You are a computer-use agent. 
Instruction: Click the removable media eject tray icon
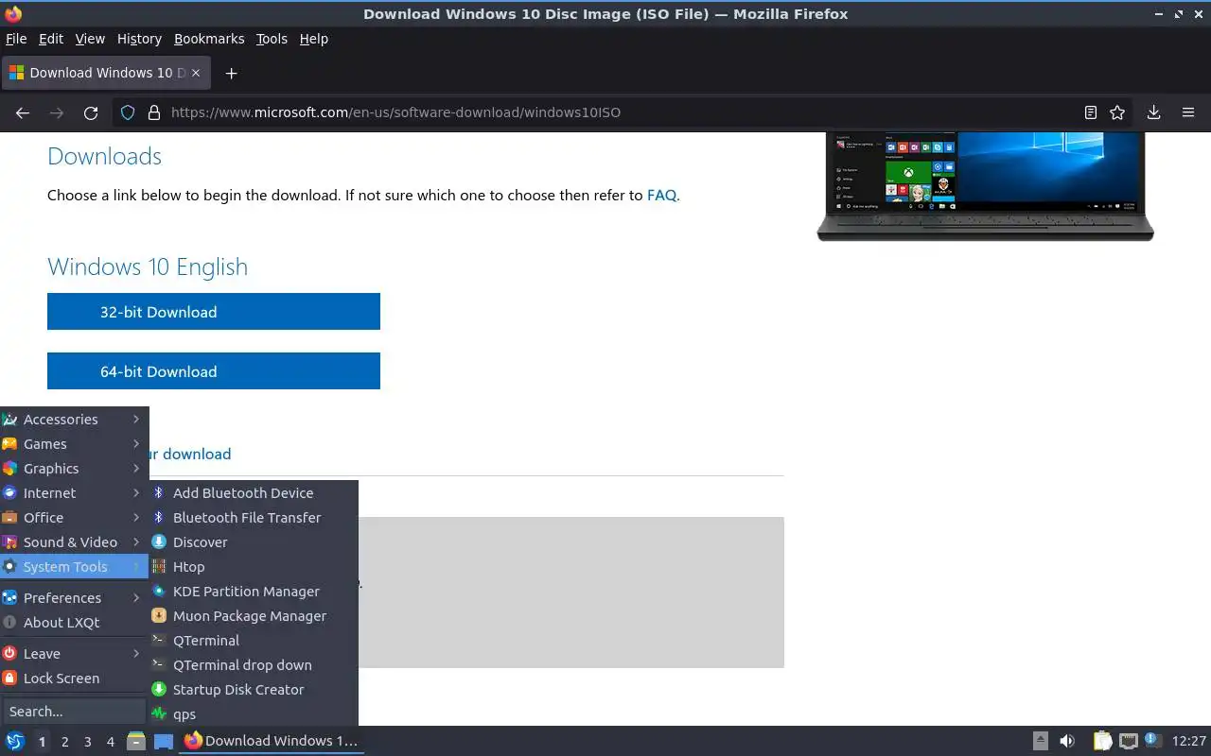point(1040,741)
